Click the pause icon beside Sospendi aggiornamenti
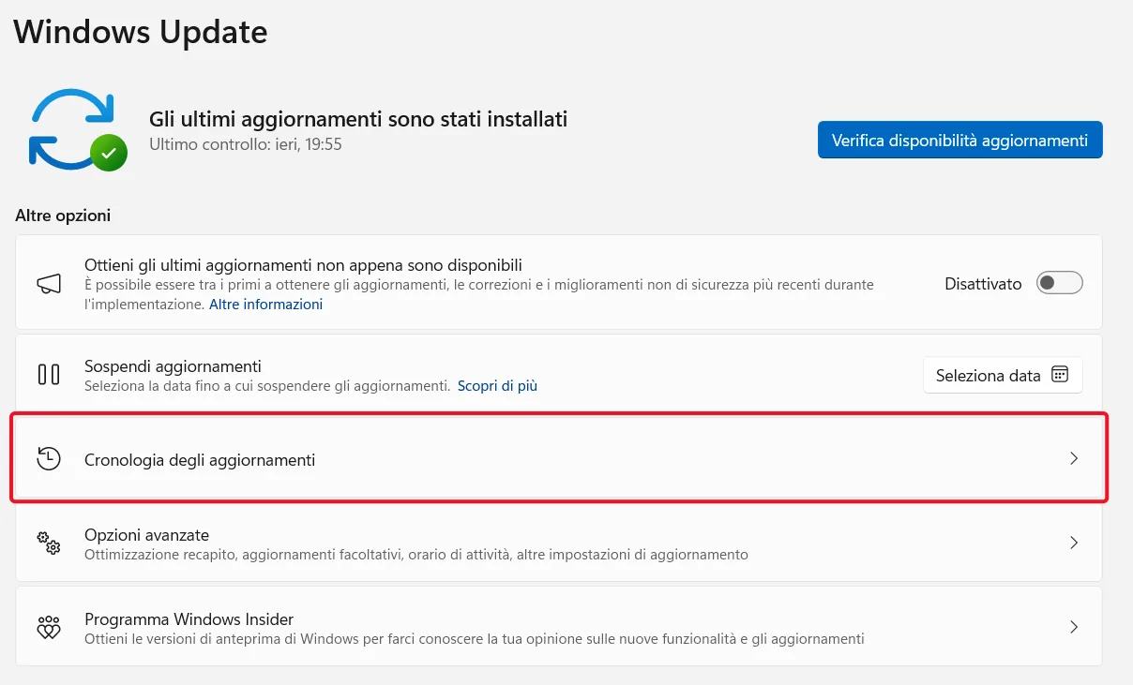 click(x=49, y=375)
